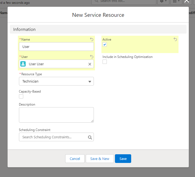Screen dimensions: 195x177
Task: Open the list settings gear menu
Action: click(x=163, y=1)
